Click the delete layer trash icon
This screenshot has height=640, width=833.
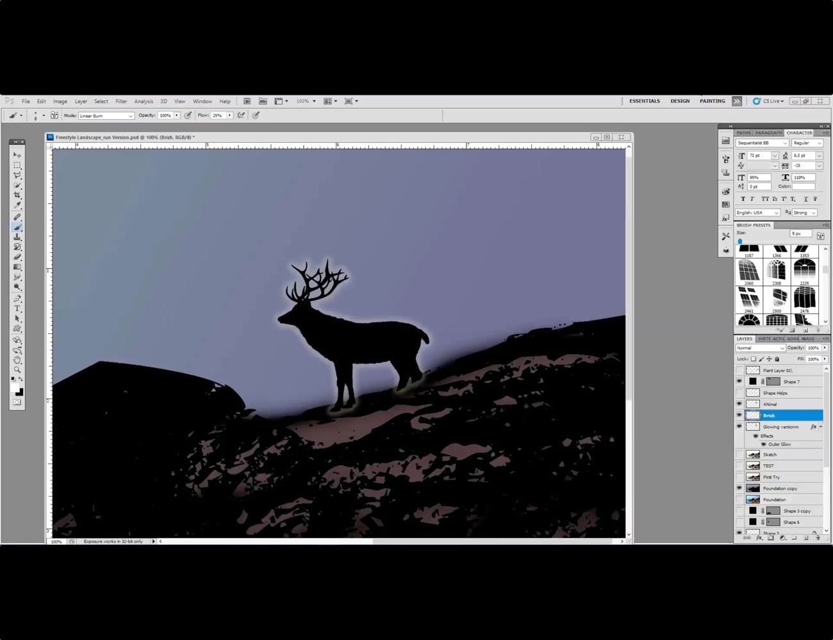pyautogui.click(x=818, y=538)
